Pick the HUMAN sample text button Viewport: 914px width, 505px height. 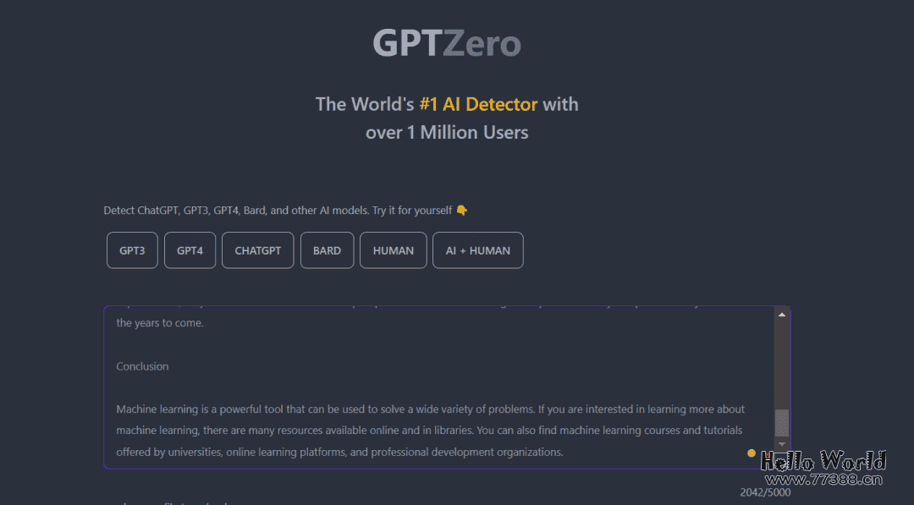394,250
